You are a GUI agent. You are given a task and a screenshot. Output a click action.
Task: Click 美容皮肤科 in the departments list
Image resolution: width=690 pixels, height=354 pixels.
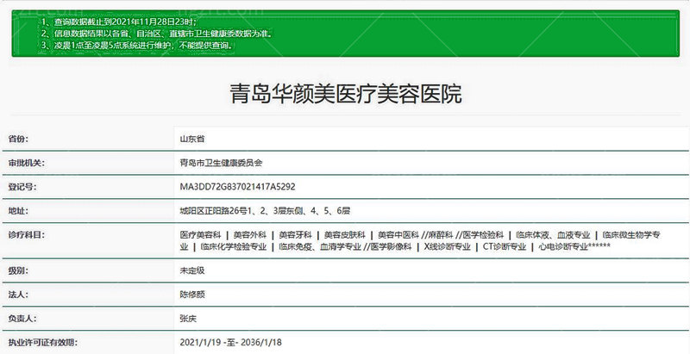coord(345,235)
